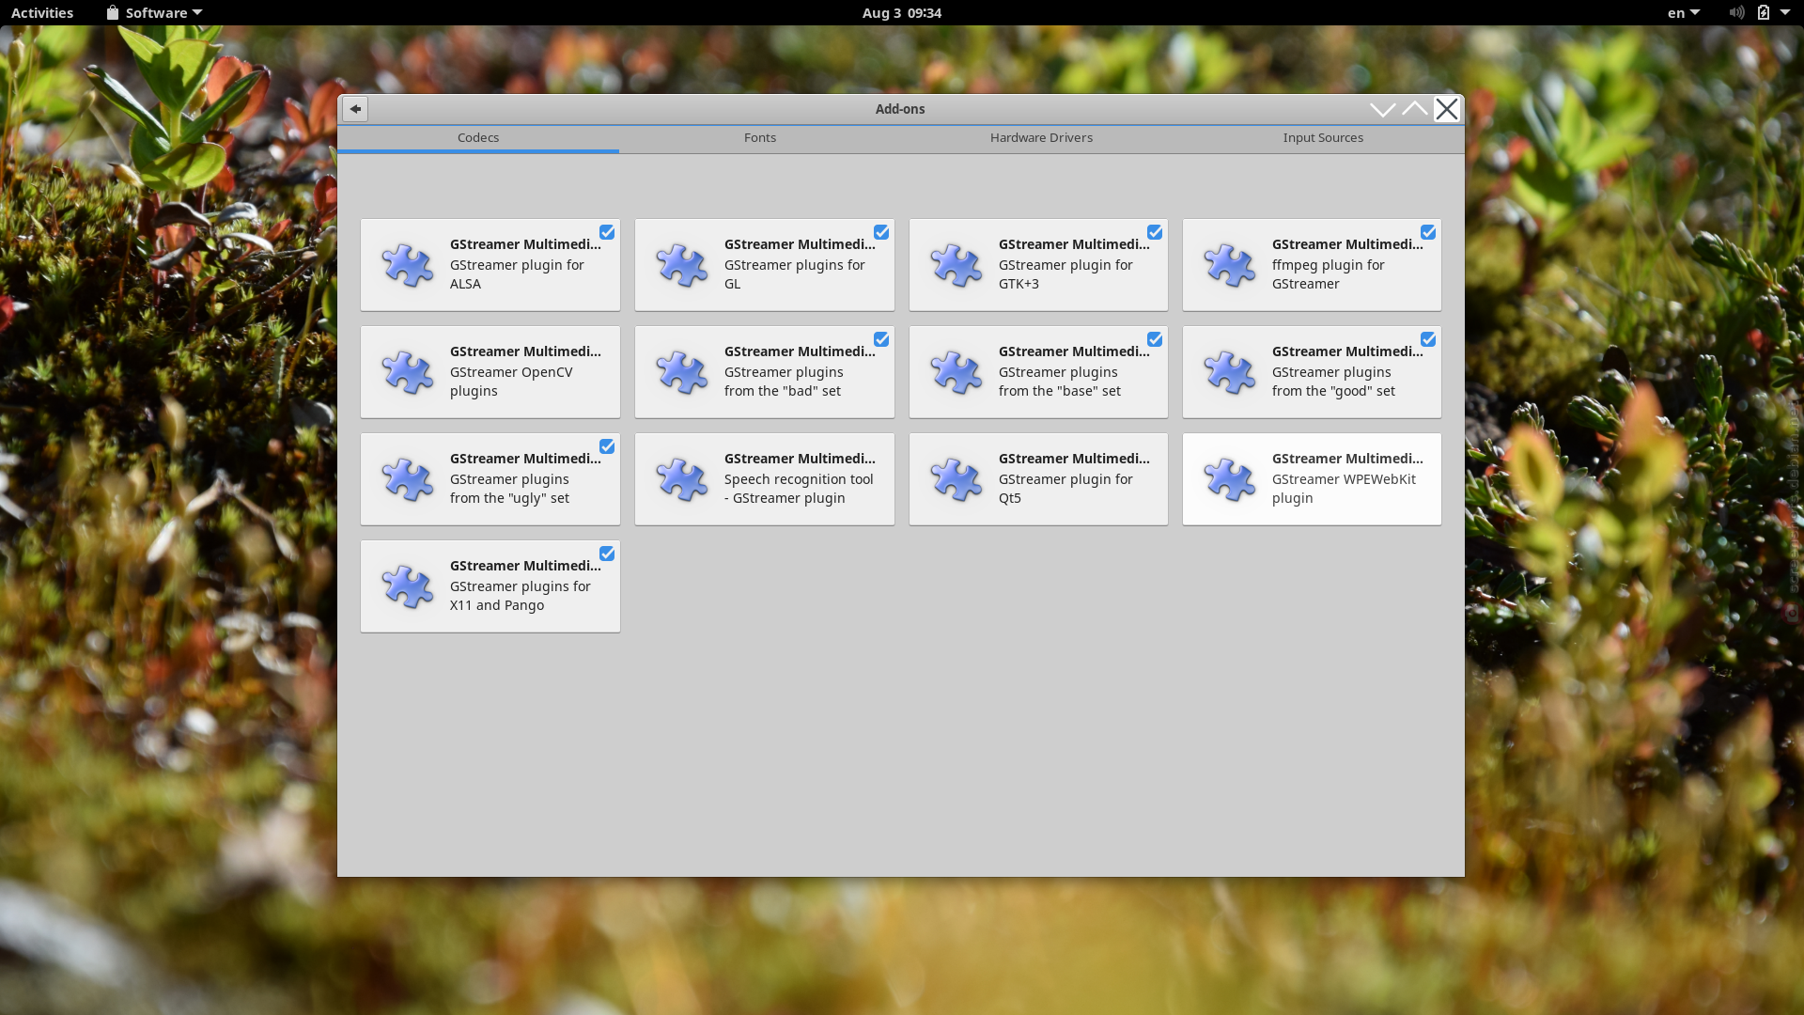Image resolution: width=1804 pixels, height=1015 pixels.
Task: Open "ffmpeg plugin for GStreamer" details
Action: pos(1312,265)
